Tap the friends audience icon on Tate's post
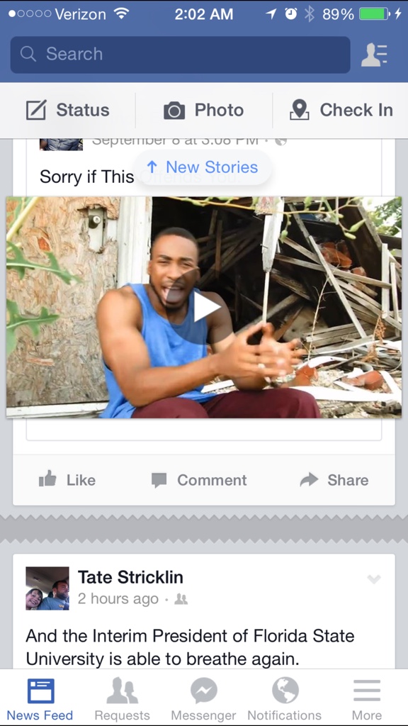This screenshot has height=726, width=408. pyautogui.click(x=181, y=600)
